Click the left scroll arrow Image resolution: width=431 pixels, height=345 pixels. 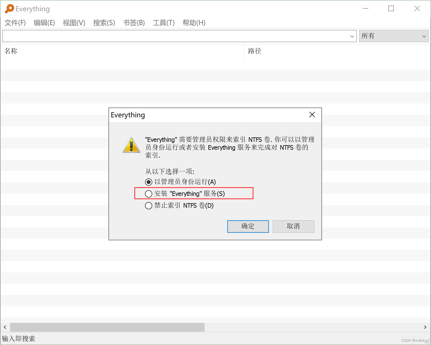tap(5, 327)
